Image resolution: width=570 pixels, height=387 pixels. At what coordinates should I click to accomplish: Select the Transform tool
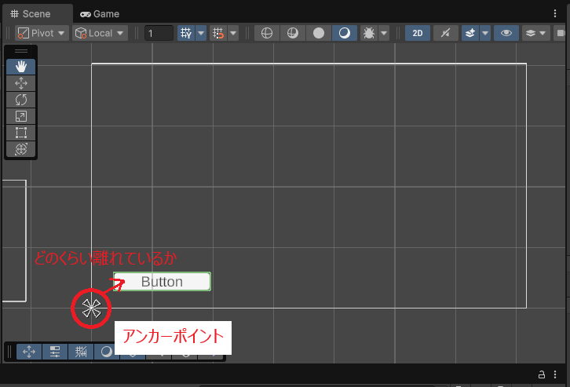[x=20, y=149]
